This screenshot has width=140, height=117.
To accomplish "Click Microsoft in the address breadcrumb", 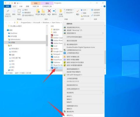I will tap(36, 23).
